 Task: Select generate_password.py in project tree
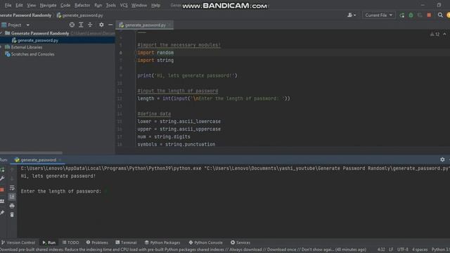point(38,41)
